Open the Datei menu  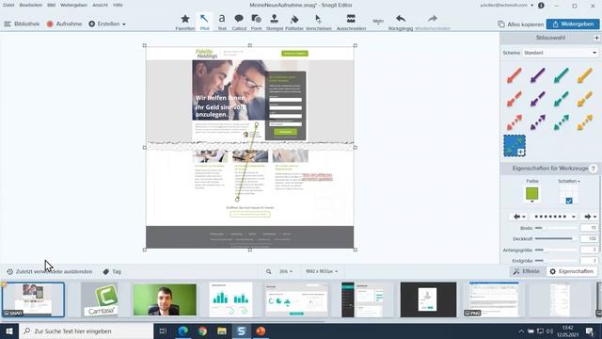coord(8,5)
